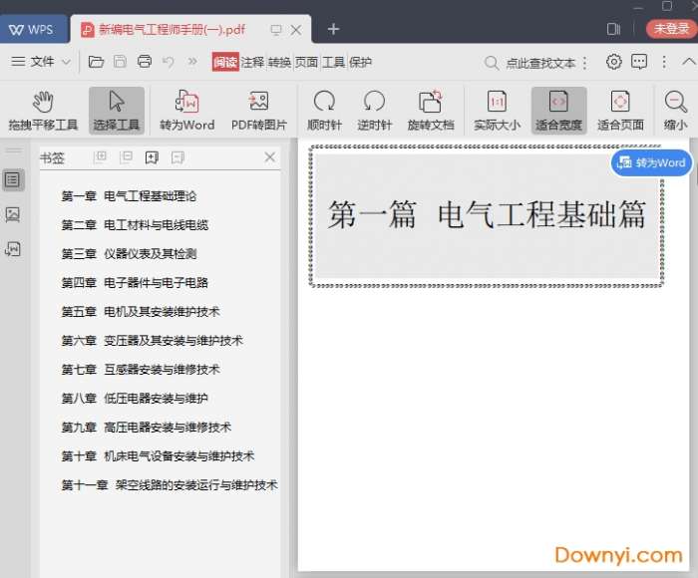698x578 pixels.
Task: Click the 点此查找文本 search field
Action: coord(530,63)
